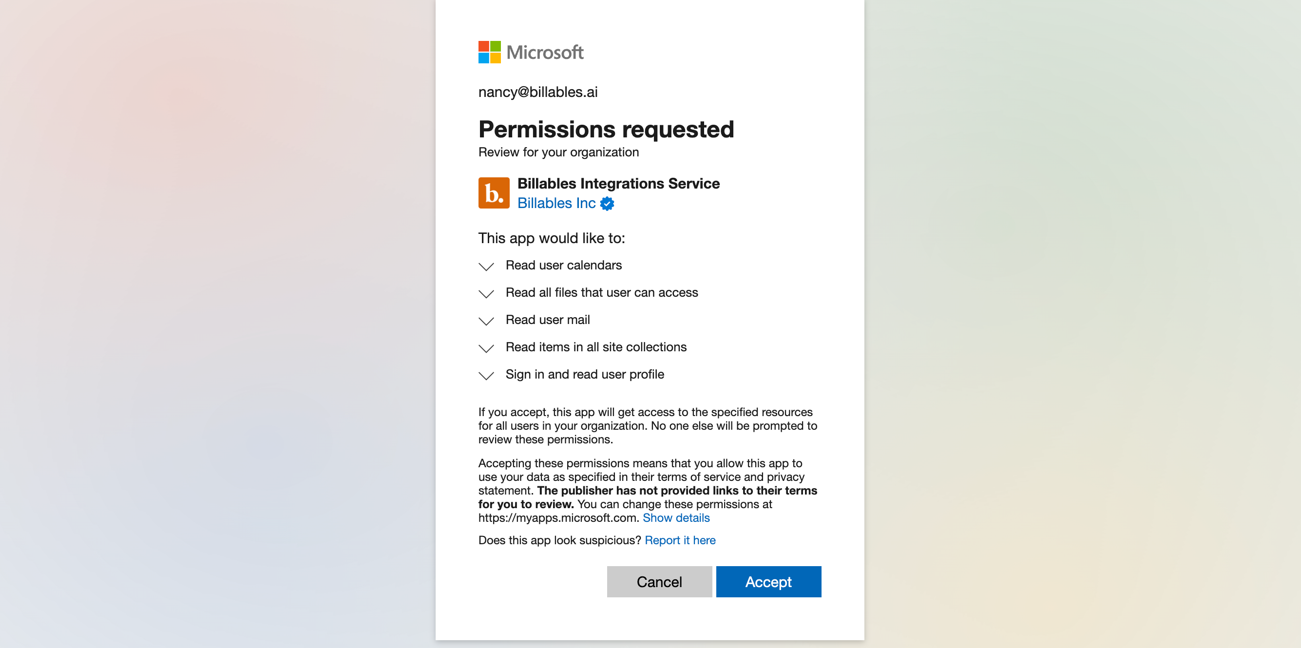1301x648 pixels.
Task: Click the Read user calendars text
Action: [563, 265]
